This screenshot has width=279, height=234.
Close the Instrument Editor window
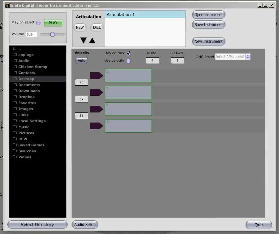(272, 5)
